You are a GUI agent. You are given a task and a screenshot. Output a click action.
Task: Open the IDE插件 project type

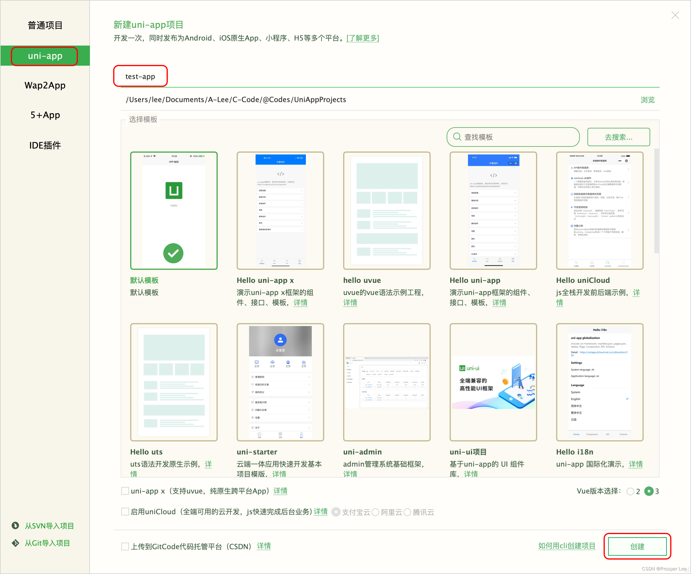(45, 145)
